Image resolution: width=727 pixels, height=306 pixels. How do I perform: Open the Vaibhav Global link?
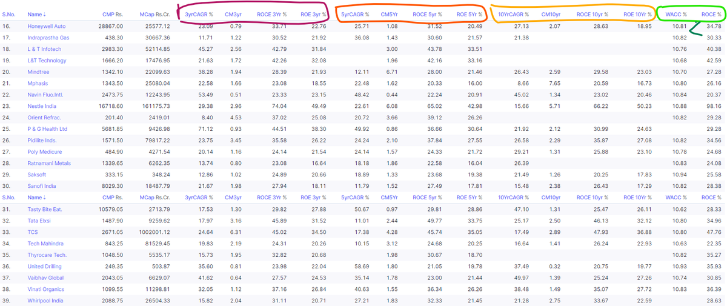45,278
